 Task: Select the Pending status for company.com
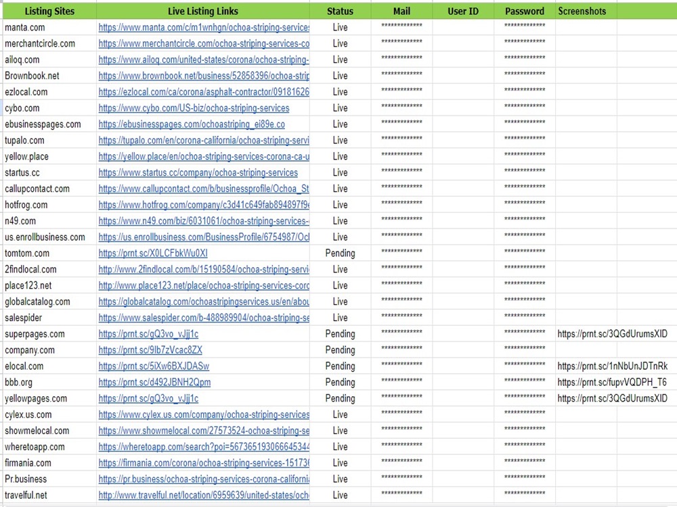tap(341, 350)
